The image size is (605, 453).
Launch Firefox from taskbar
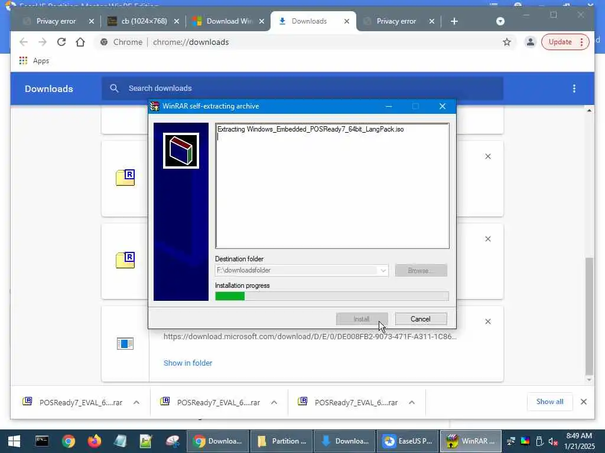[x=94, y=441]
